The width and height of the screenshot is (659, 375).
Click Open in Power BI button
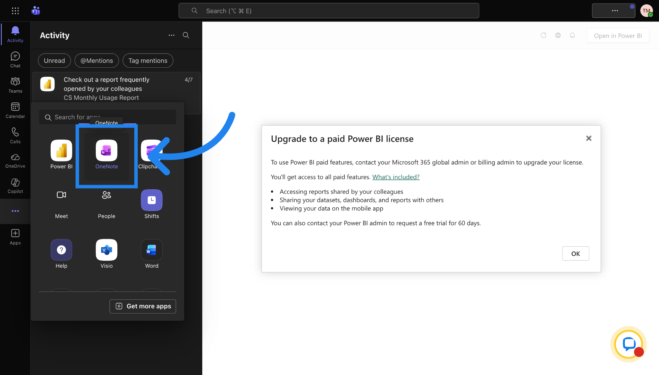tap(618, 36)
